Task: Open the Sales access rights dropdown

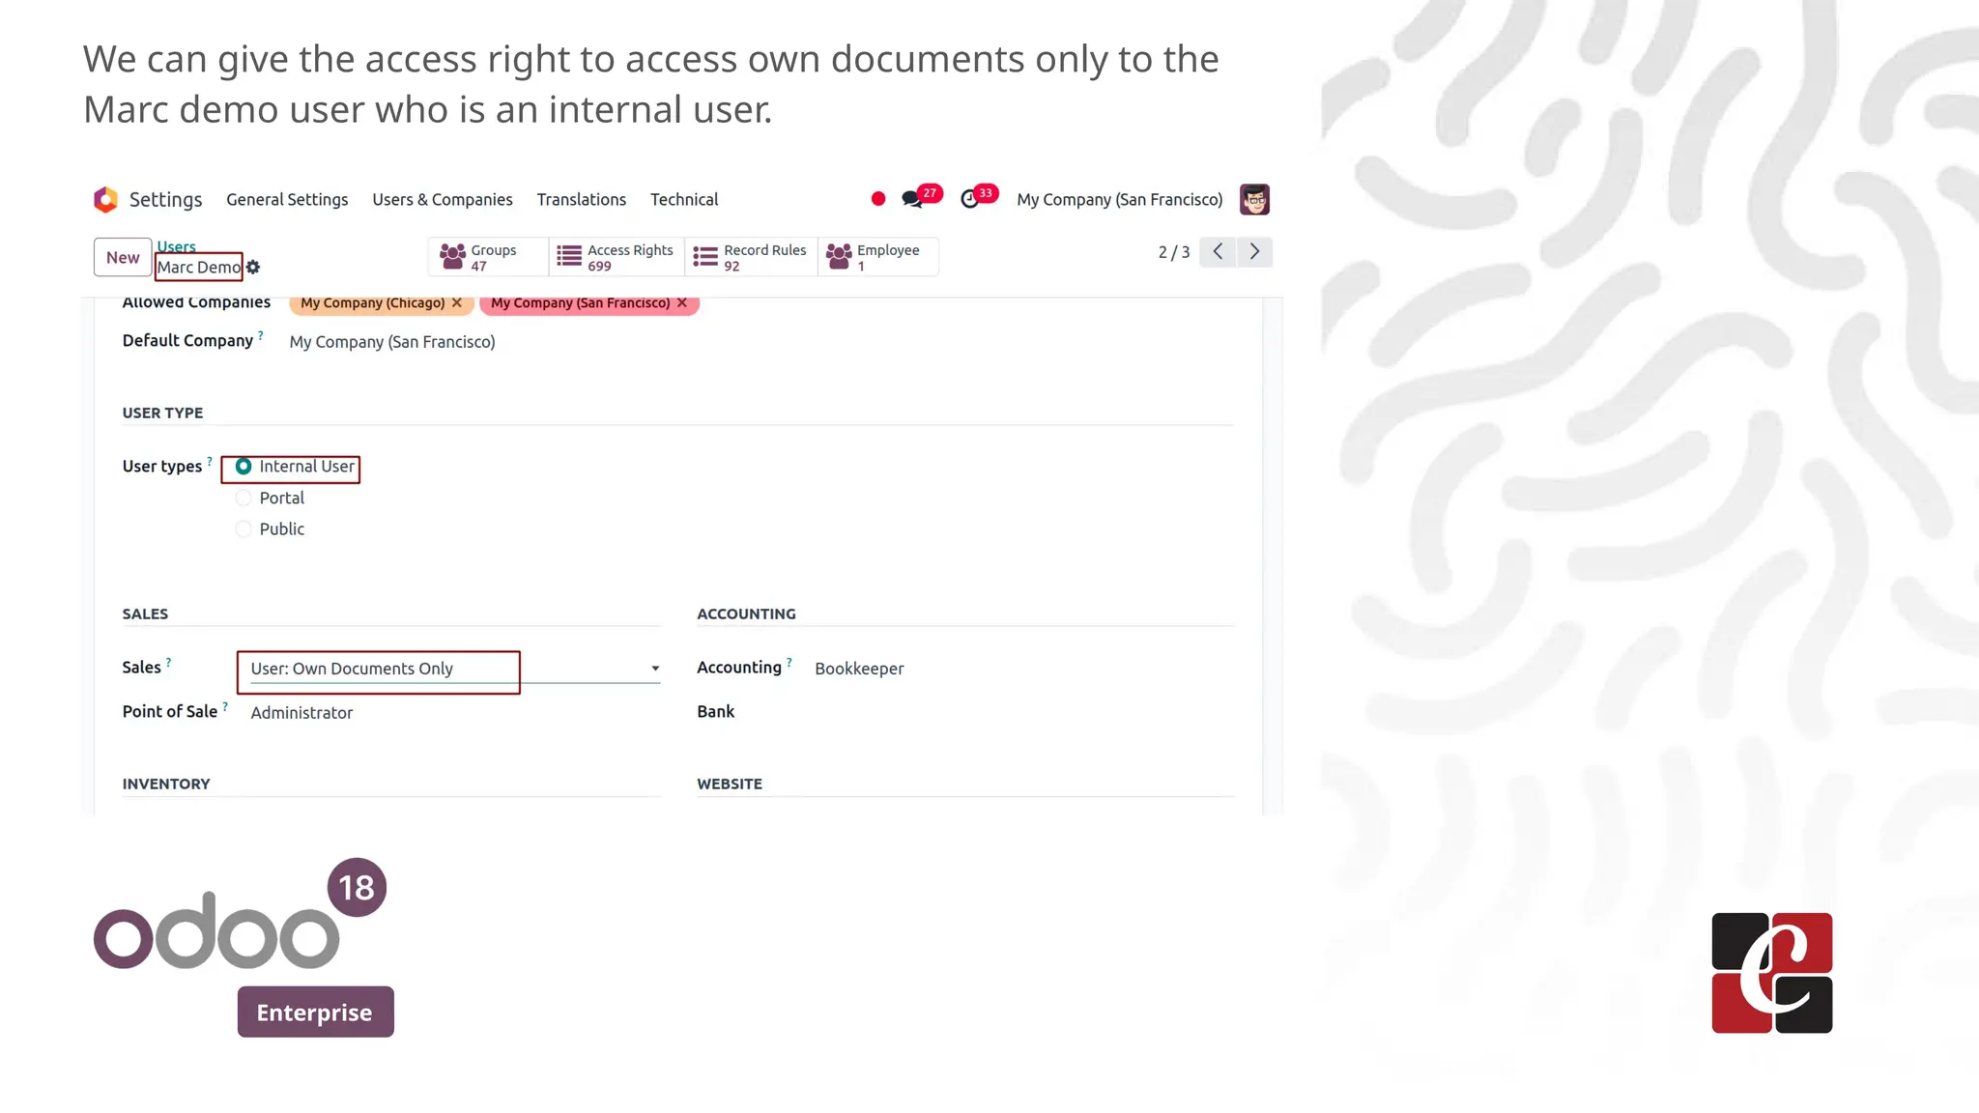Action: pyautogui.click(x=455, y=669)
